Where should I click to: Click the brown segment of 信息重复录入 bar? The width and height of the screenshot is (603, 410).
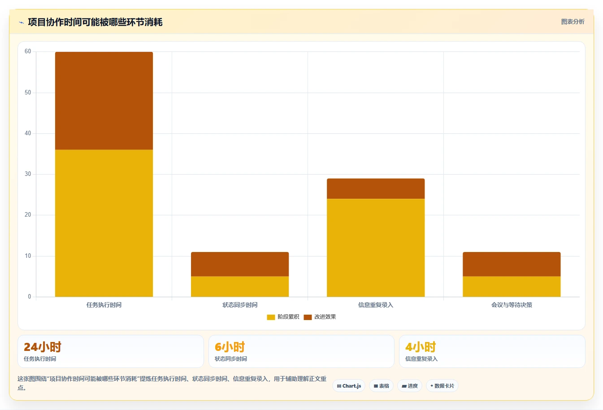click(x=376, y=188)
